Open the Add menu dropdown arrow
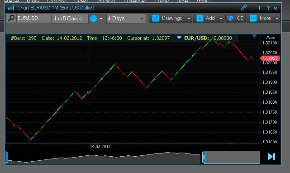Screen dimensions: 290x173 coord(221,19)
